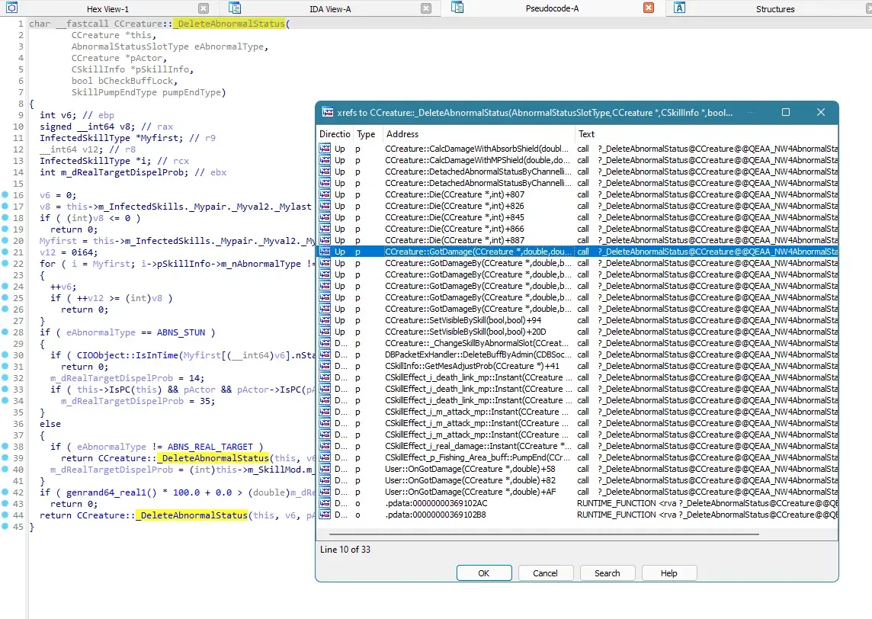The height and width of the screenshot is (619, 872).
Task: Click ABNS_REAL_TARGET constant in code
Action: pos(210,447)
